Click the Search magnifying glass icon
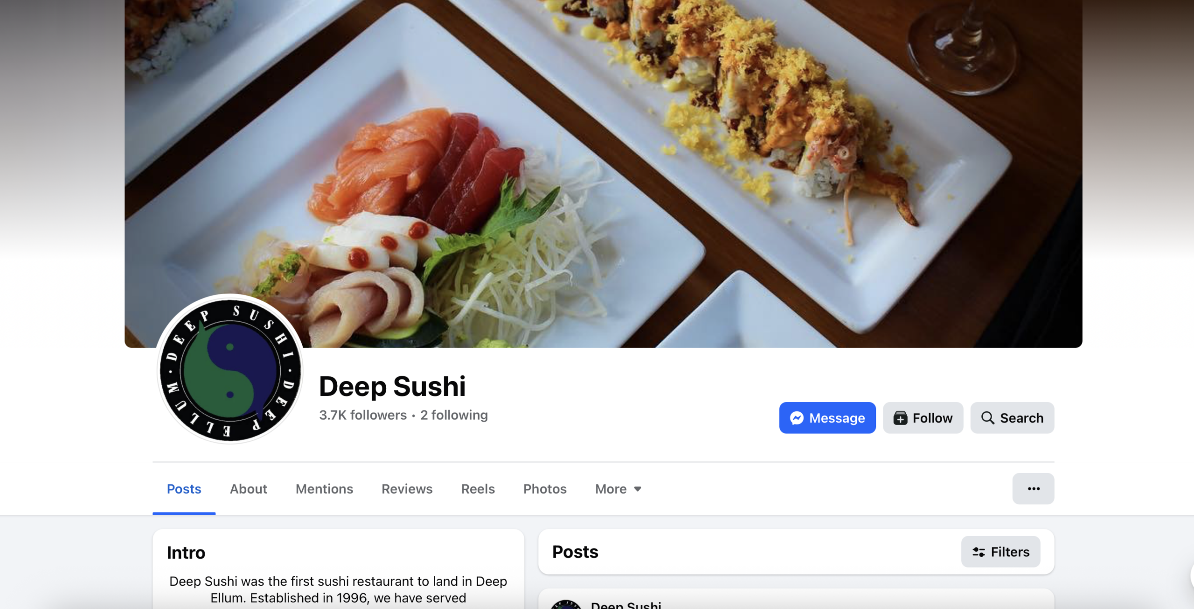 (987, 418)
